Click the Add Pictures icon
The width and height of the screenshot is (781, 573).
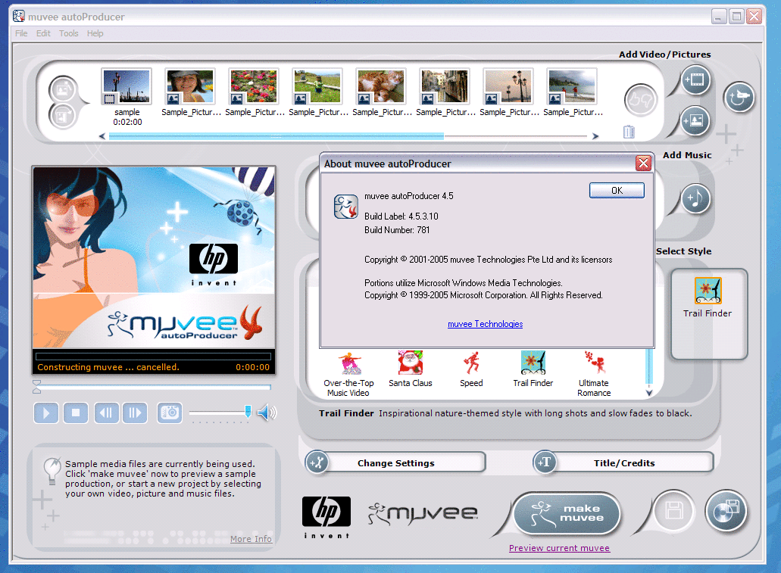click(x=695, y=120)
